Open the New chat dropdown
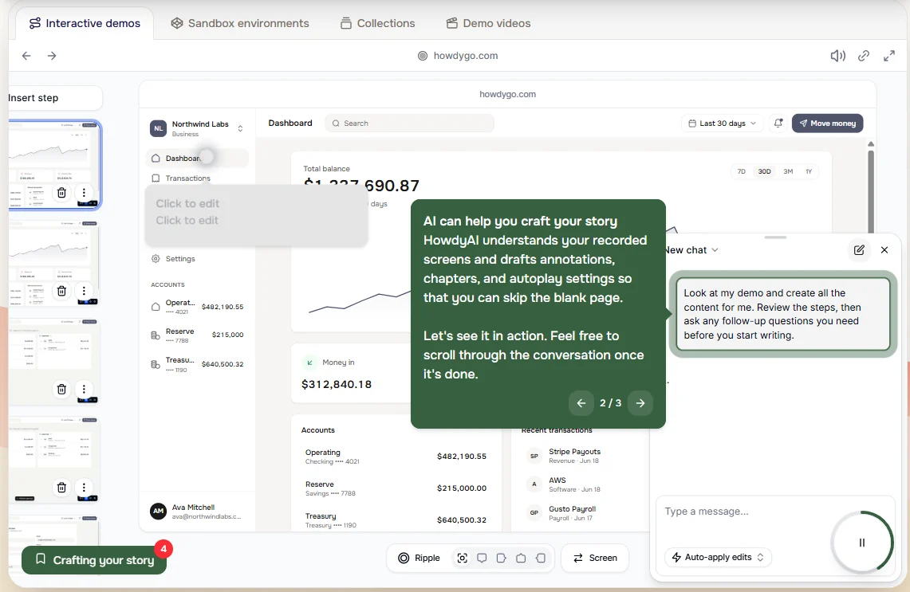Viewport: 910px width, 592px height. 691,250
